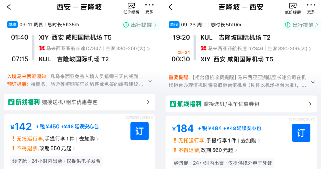Tap departure time 19:20
This screenshot has height=169, width=321.
tap(181, 37)
